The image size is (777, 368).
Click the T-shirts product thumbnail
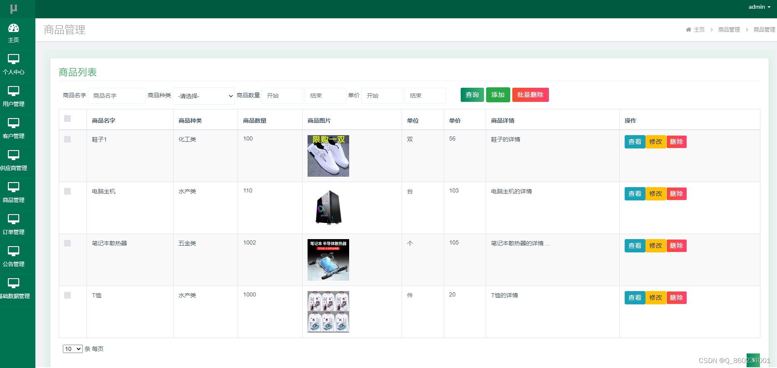coord(328,312)
